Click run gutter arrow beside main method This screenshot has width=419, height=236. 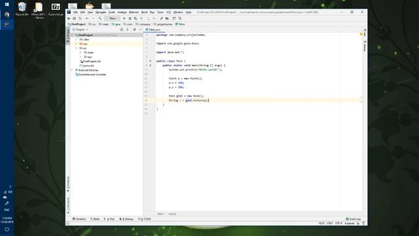(151, 66)
